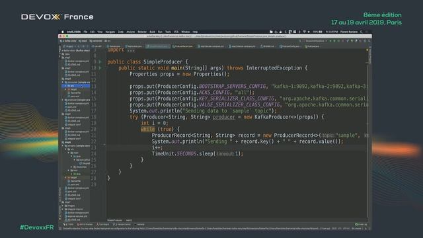Open the Run menu

click(x=160, y=32)
